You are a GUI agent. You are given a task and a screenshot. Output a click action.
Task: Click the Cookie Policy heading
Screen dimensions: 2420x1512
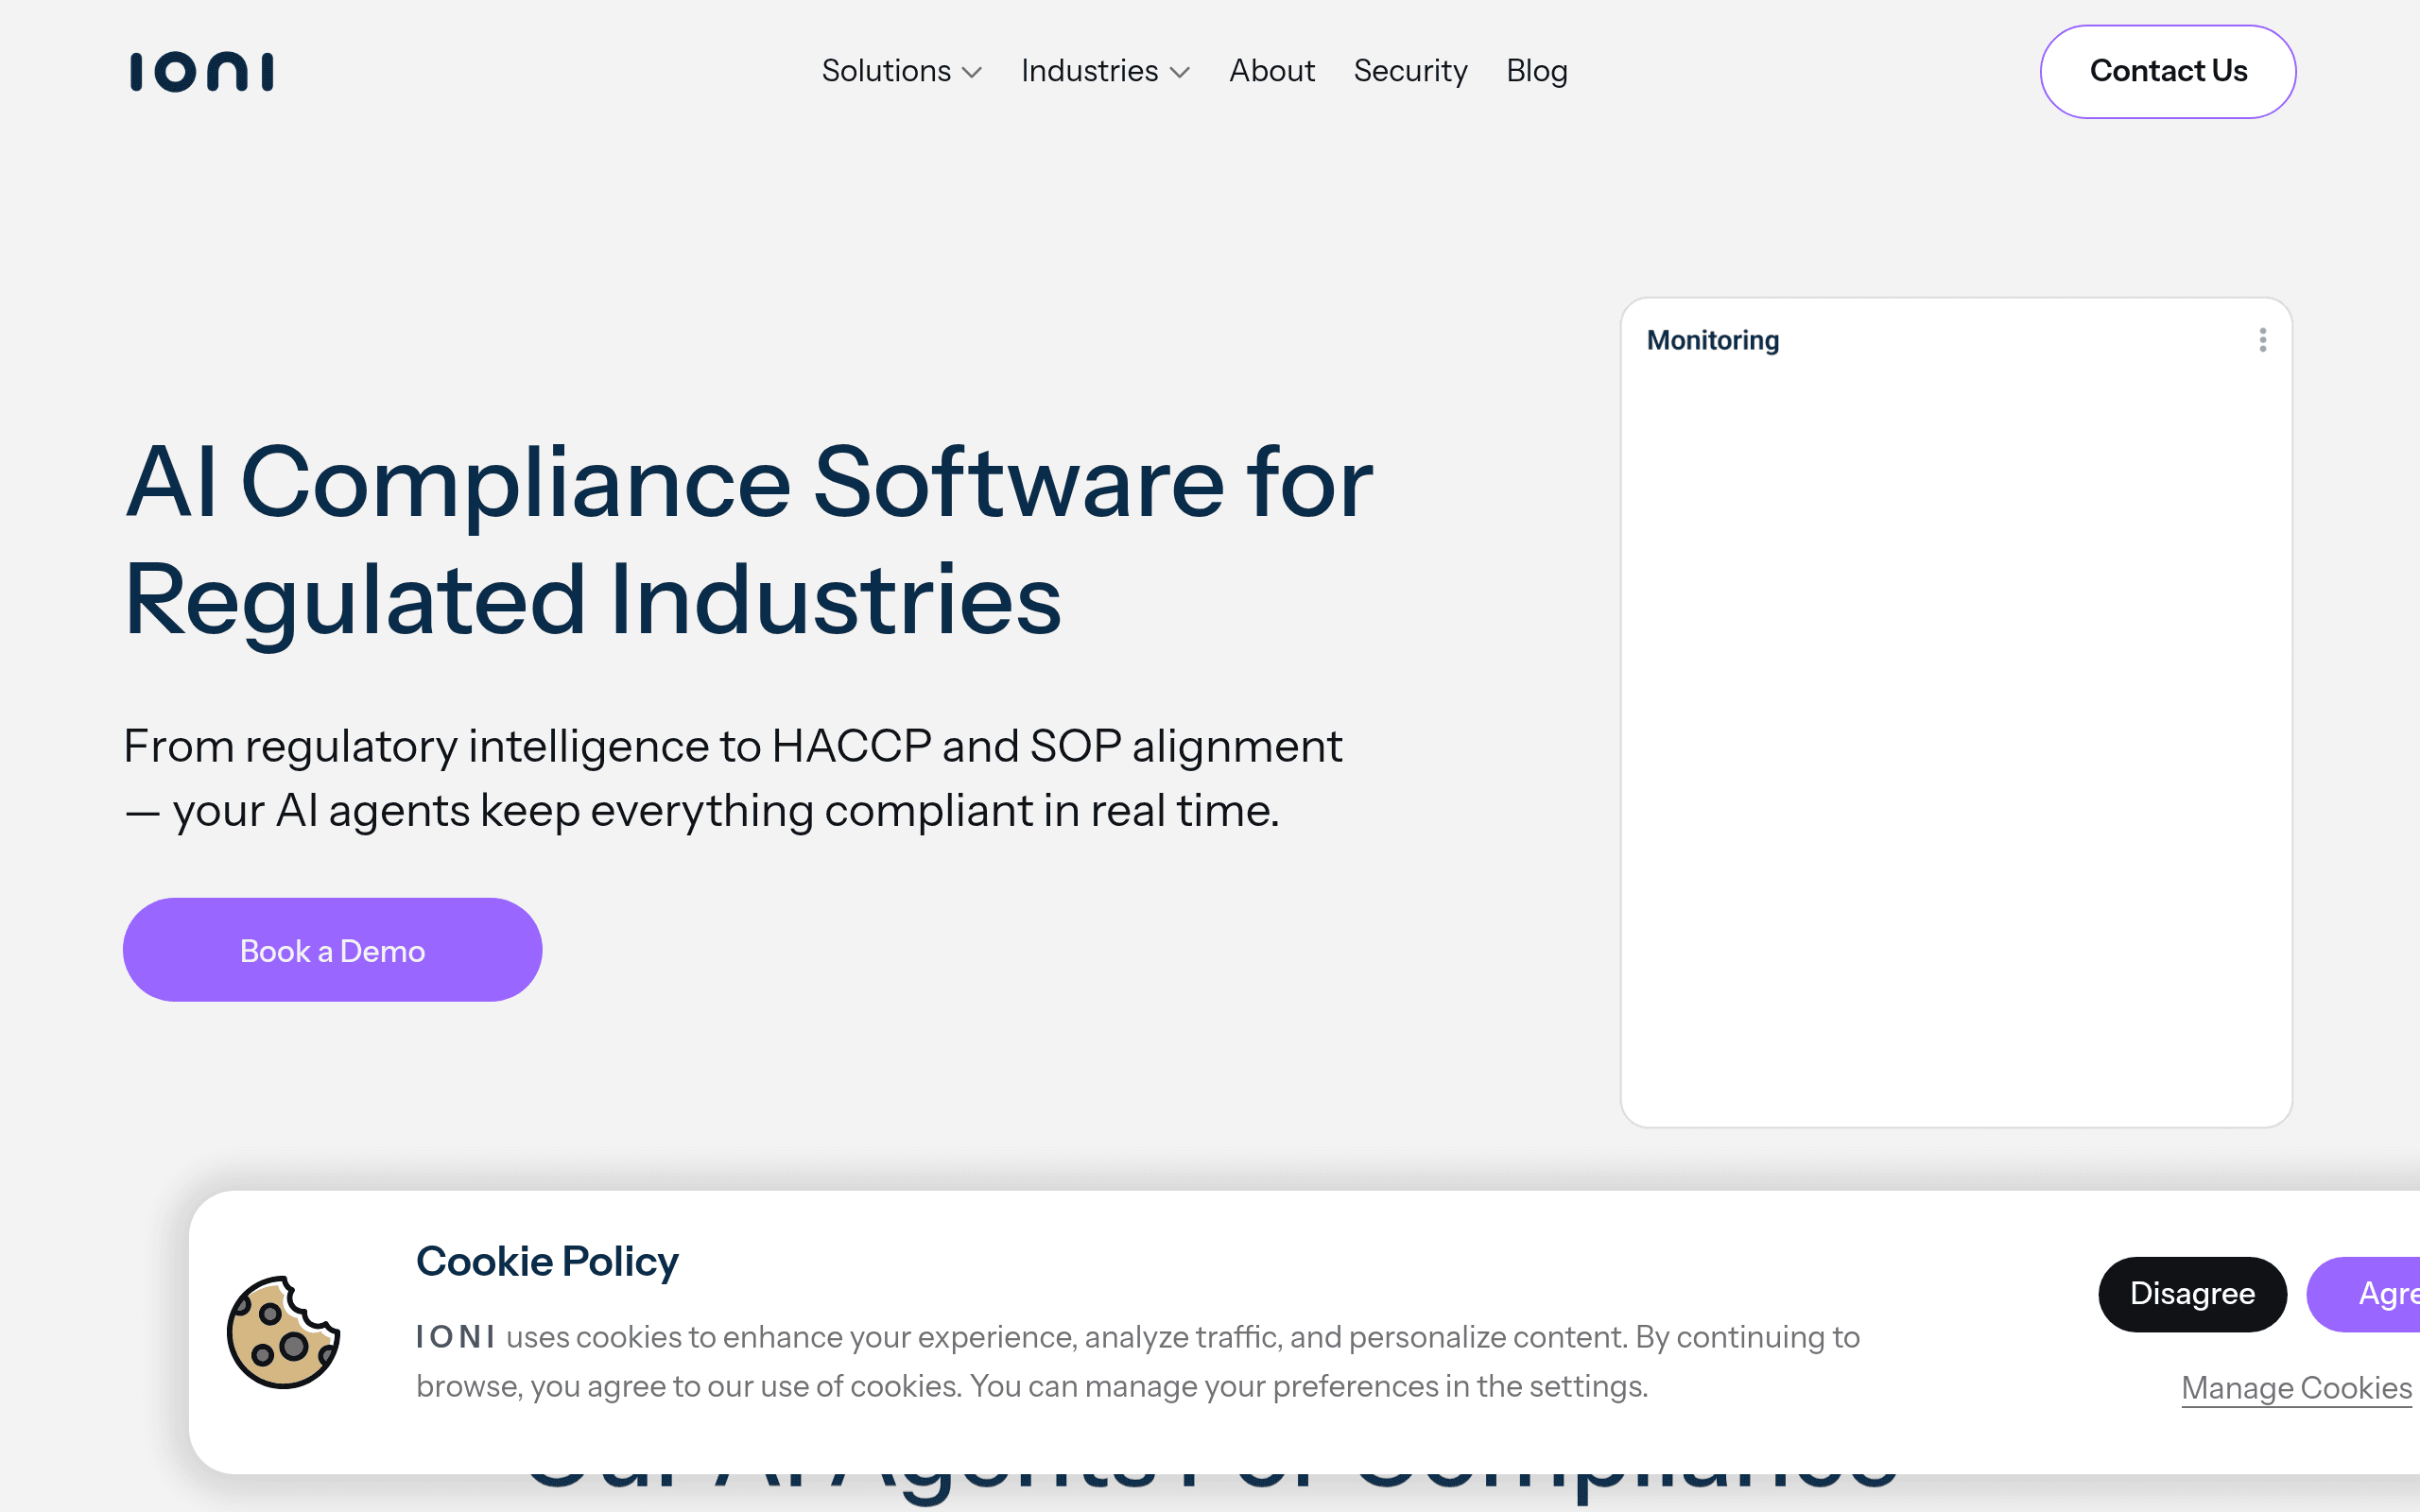547,1261
